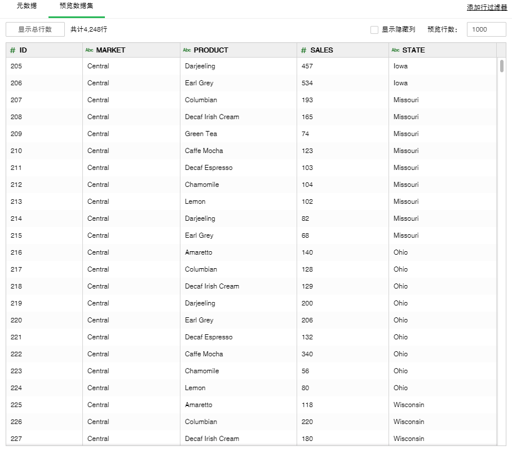Image resolution: width=512 pixels, height=450 pixels.
Task: Click the STATE column header
Action: pos(413,50)
